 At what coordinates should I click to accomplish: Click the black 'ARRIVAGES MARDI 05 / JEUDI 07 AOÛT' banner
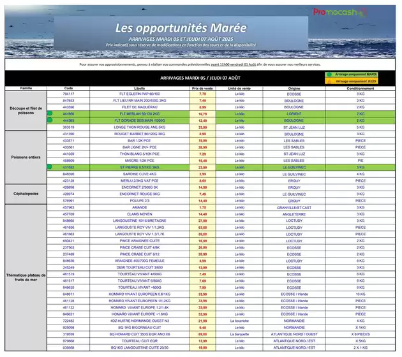200,78
